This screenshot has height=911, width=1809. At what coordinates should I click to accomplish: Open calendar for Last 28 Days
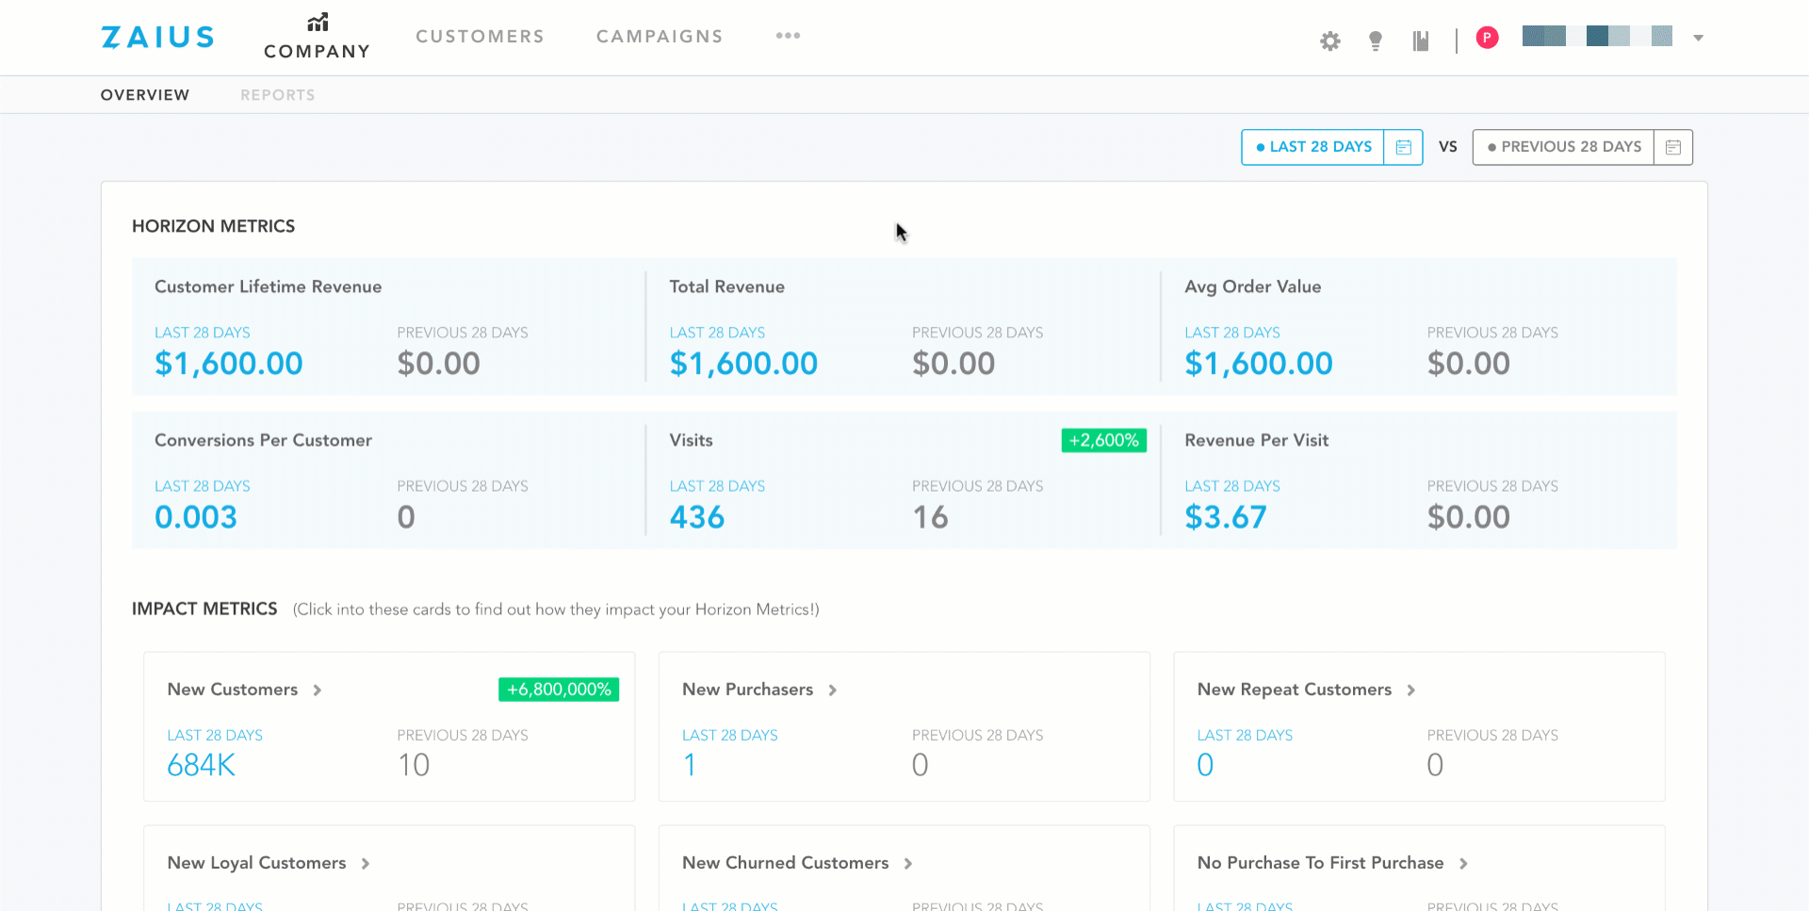1403,147
